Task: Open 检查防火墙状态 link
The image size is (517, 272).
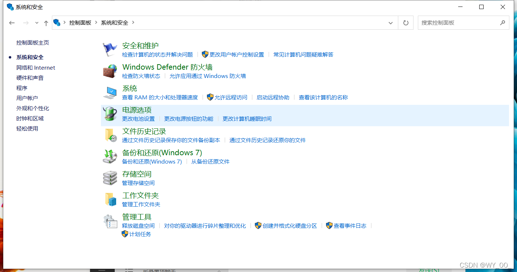Action: pyautogui.click(x=141, y=76)
